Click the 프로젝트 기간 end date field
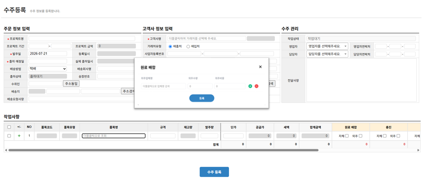 coord(61,46)
